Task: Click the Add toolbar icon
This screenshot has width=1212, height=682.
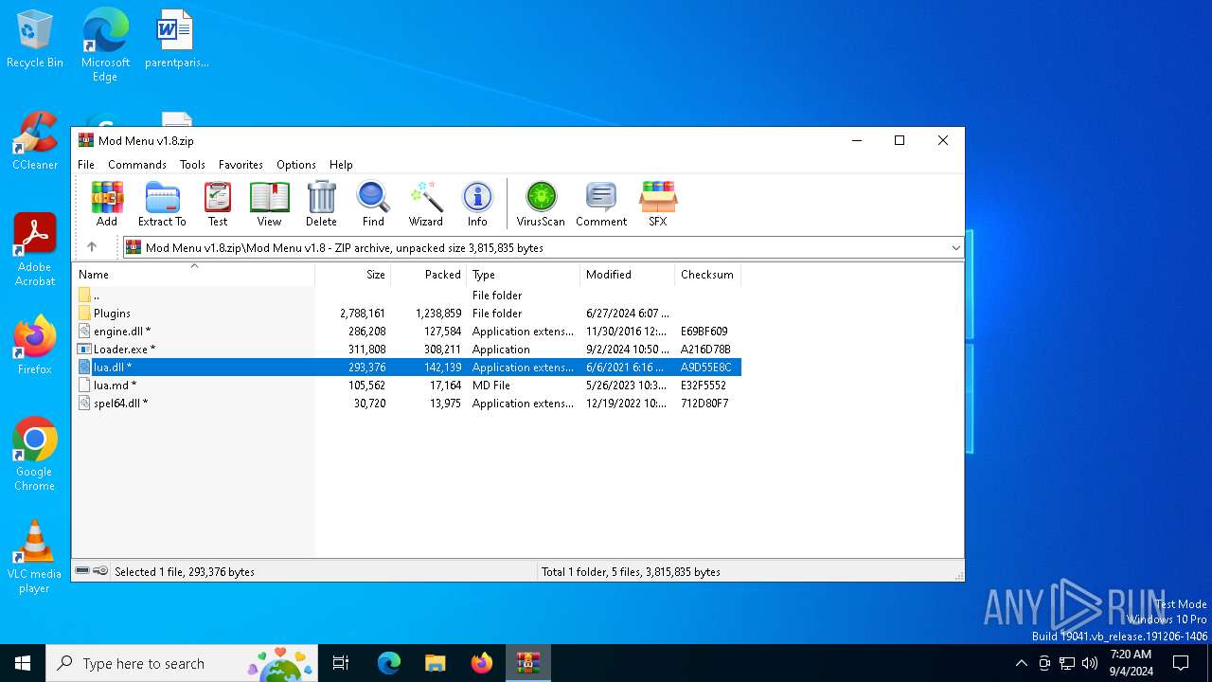Action: (x=107, y=204)
